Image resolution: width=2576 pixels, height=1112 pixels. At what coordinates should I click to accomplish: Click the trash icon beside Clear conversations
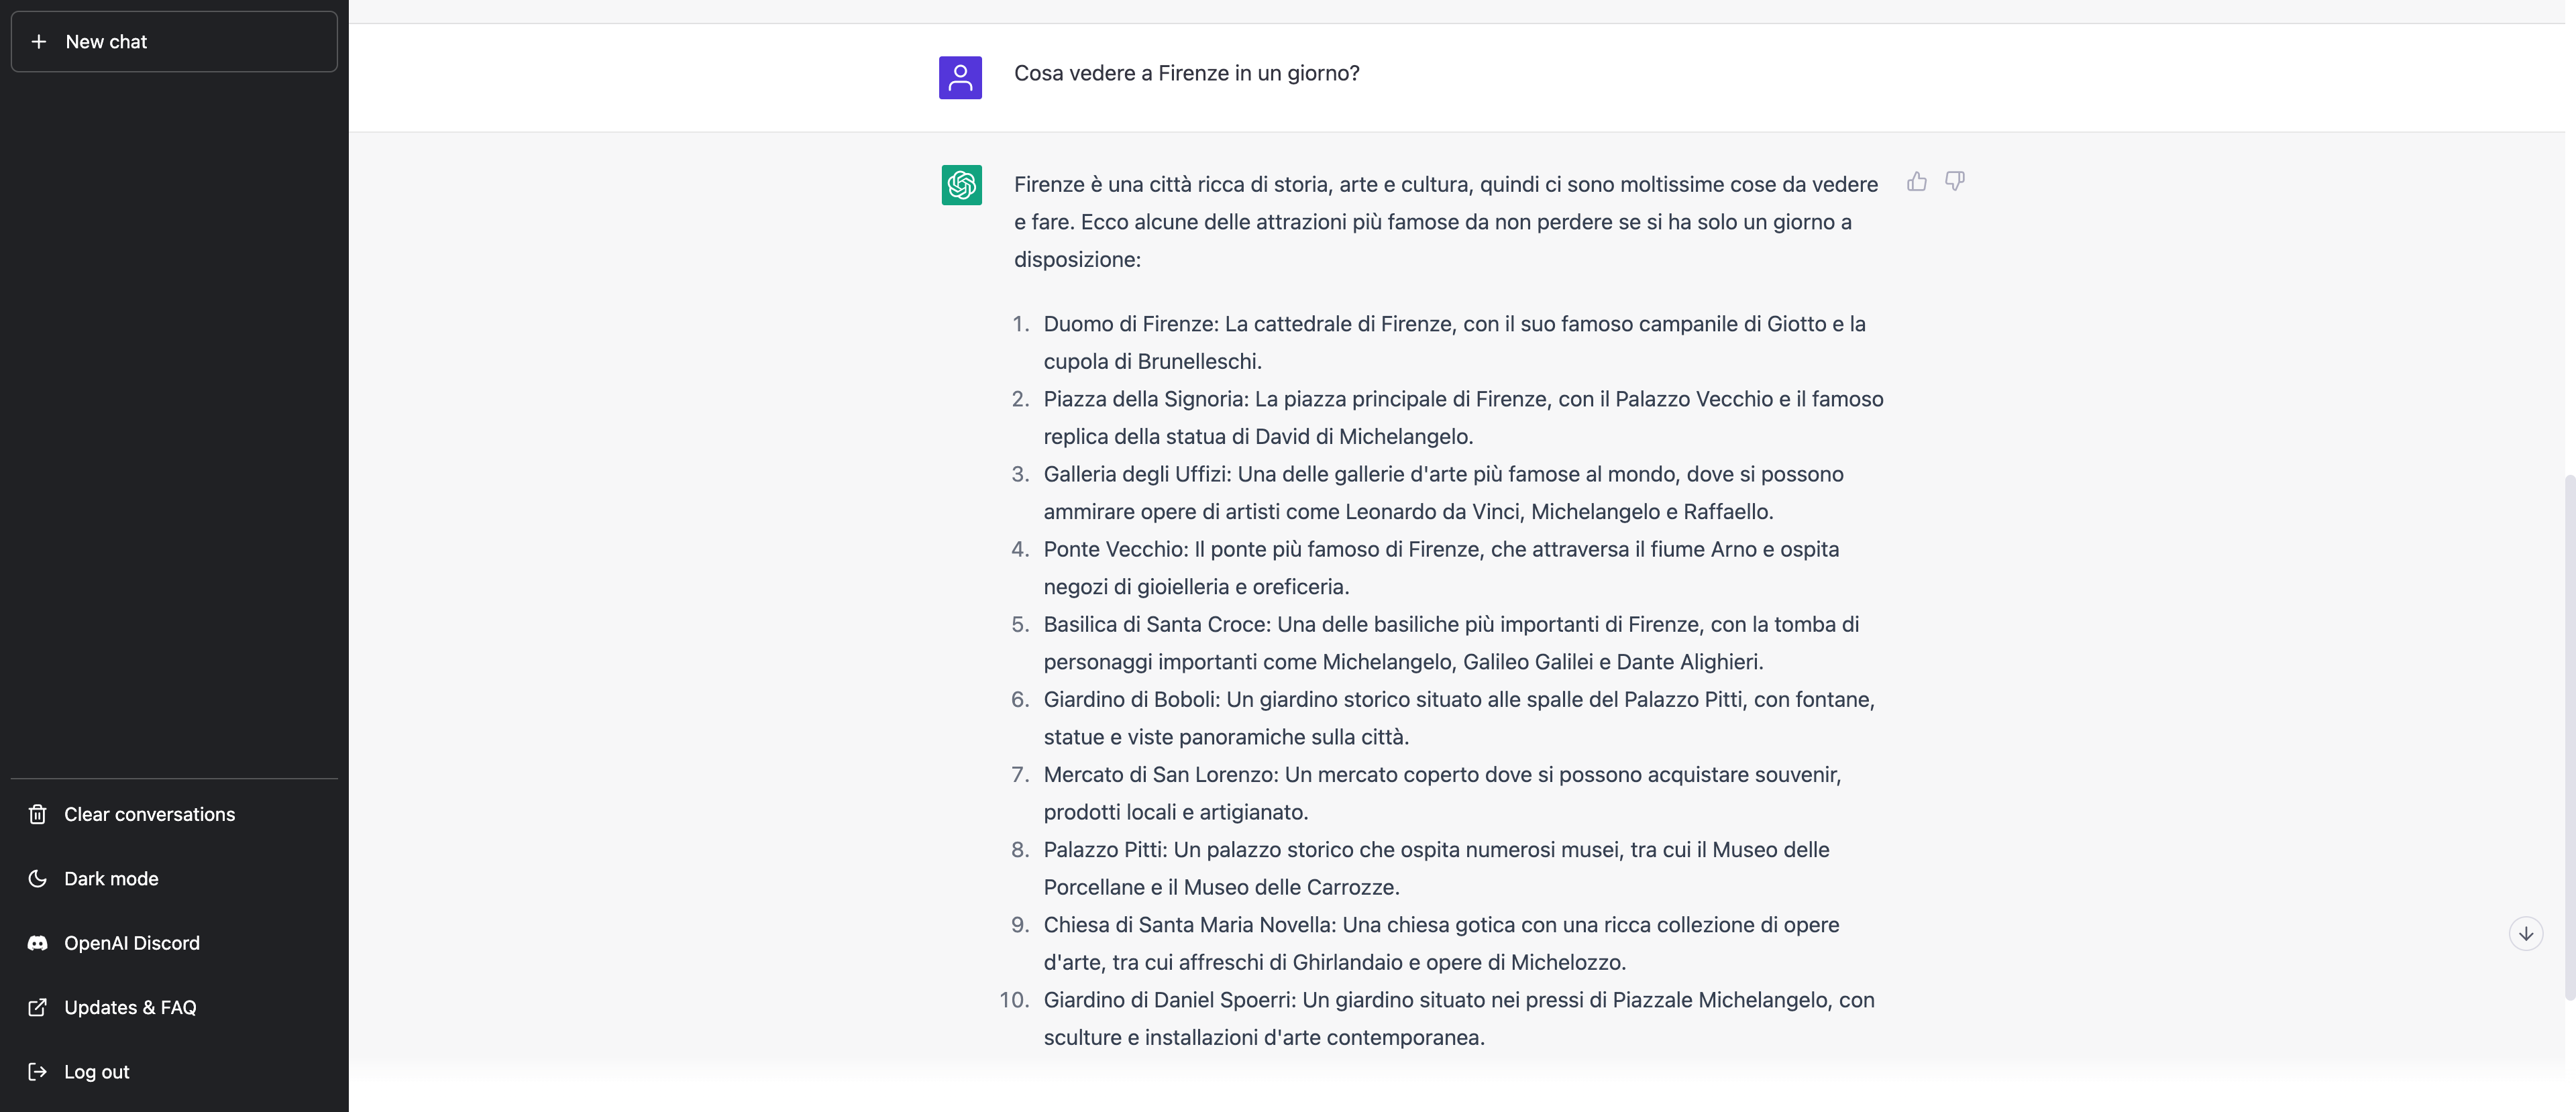[x=38, y=814]
